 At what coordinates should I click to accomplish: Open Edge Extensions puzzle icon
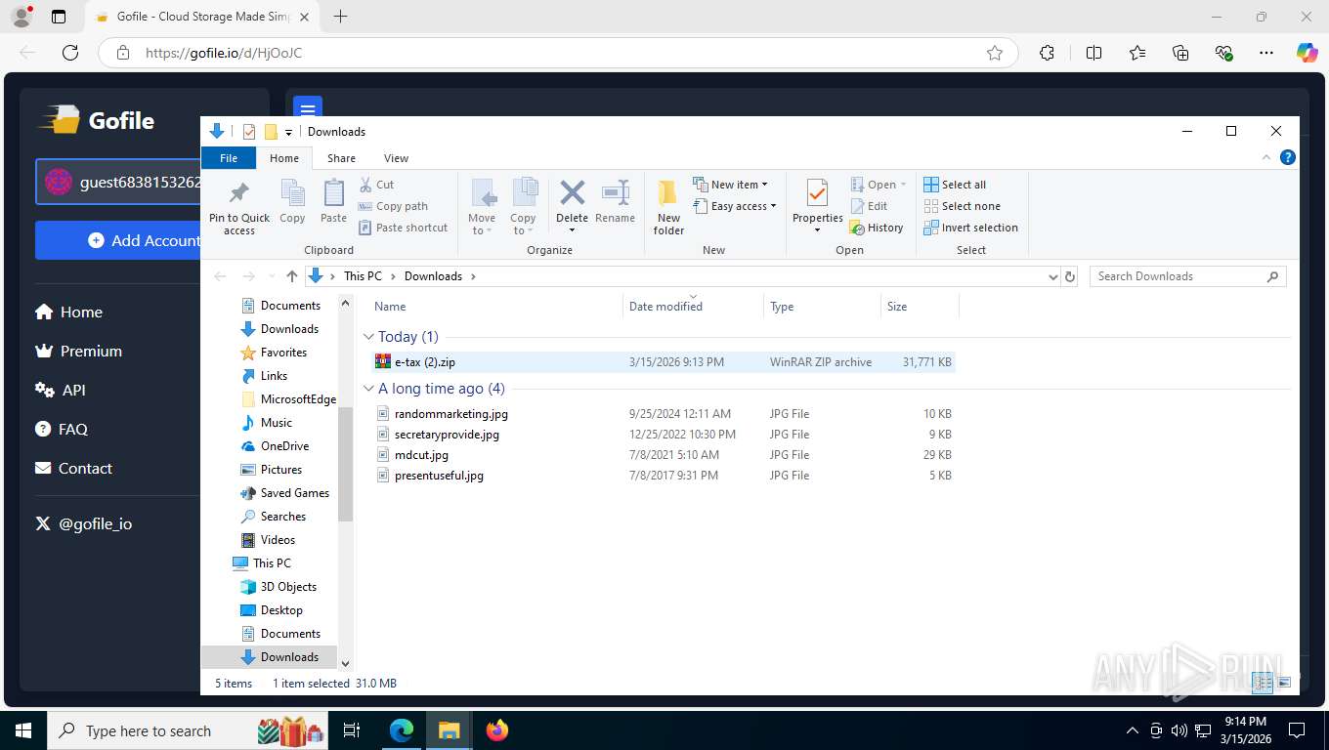pos(1047,53)
